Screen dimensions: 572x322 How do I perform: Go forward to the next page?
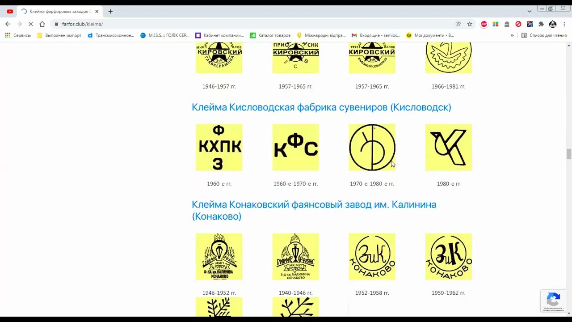pos(19,24)
